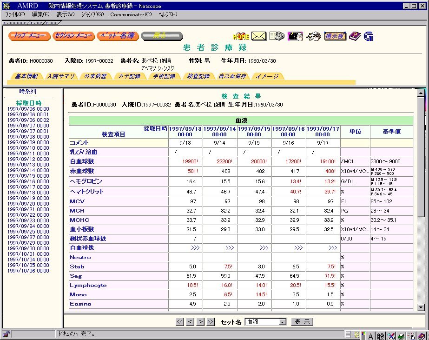Select the 1997/09/13 00:00 date link
The height and width of the screenshot is (340, 429).
click(x=28, y=165)
